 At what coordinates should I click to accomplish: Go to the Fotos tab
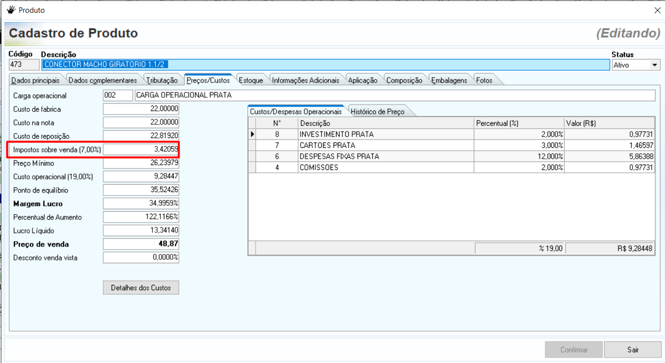[x=484, y=80]
